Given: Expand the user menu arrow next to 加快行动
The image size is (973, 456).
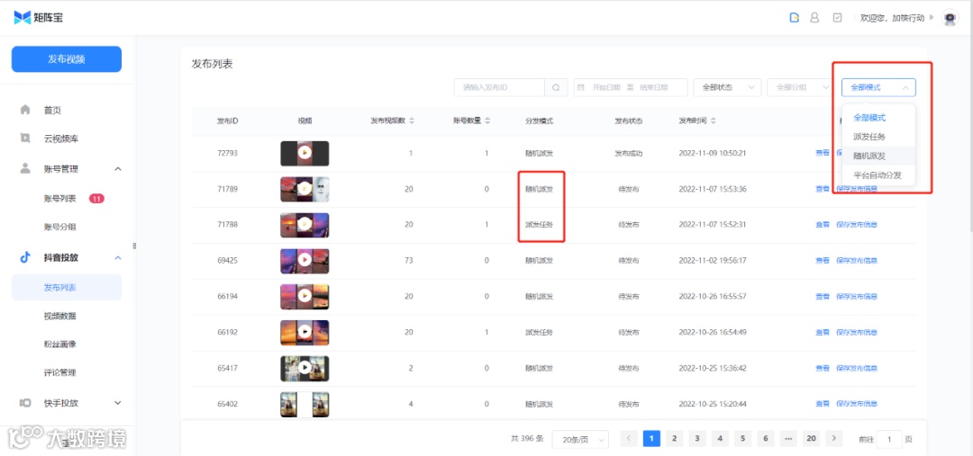Looking at the screenshot, I should (x=932, y=18).
